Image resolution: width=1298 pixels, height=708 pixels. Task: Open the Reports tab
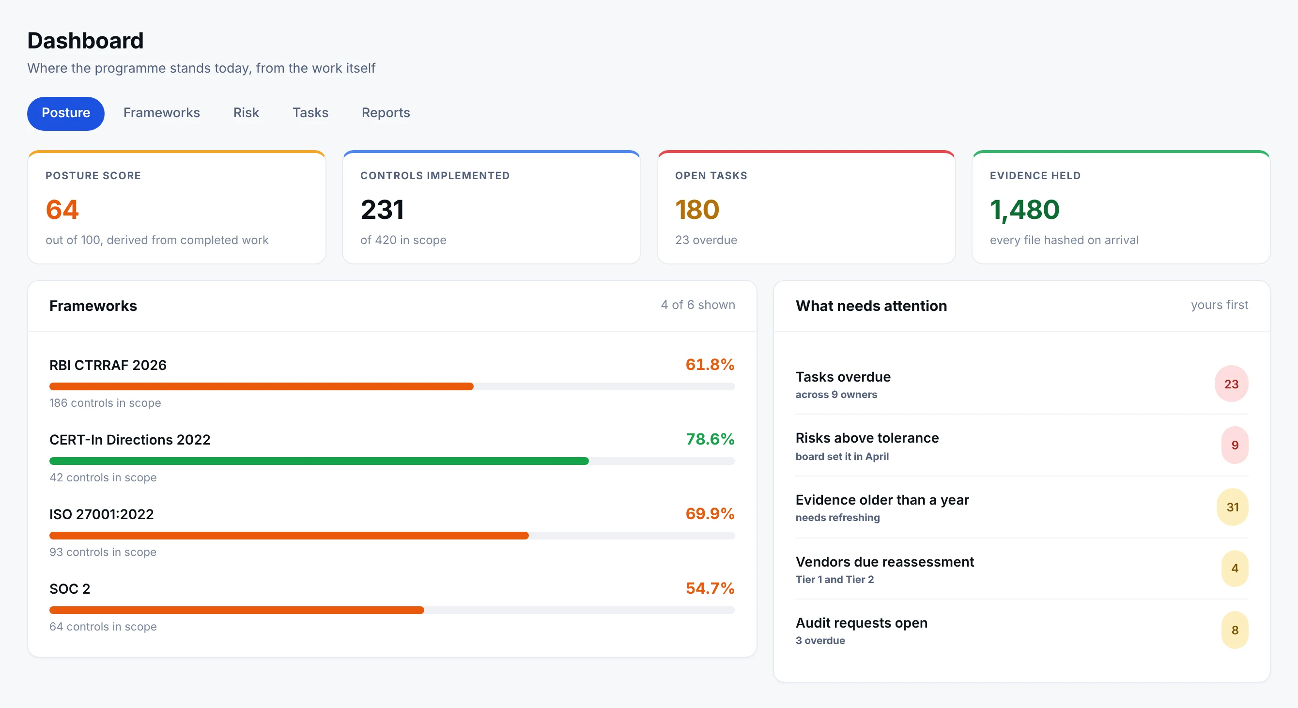386,113
